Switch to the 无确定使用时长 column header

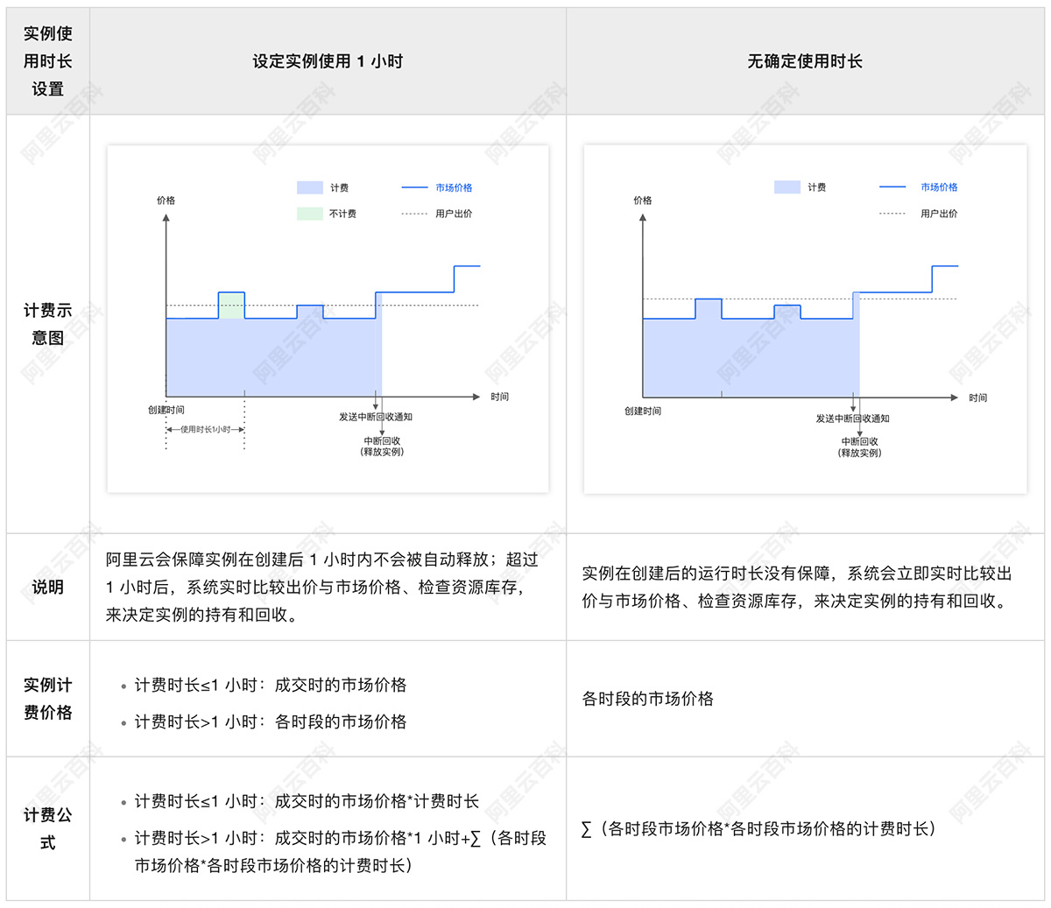tap(807, 60)
